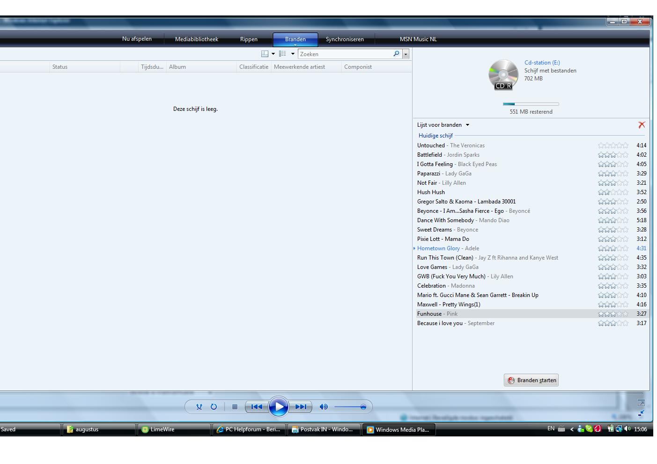Switch to full screen view icon

pos(641,403)
